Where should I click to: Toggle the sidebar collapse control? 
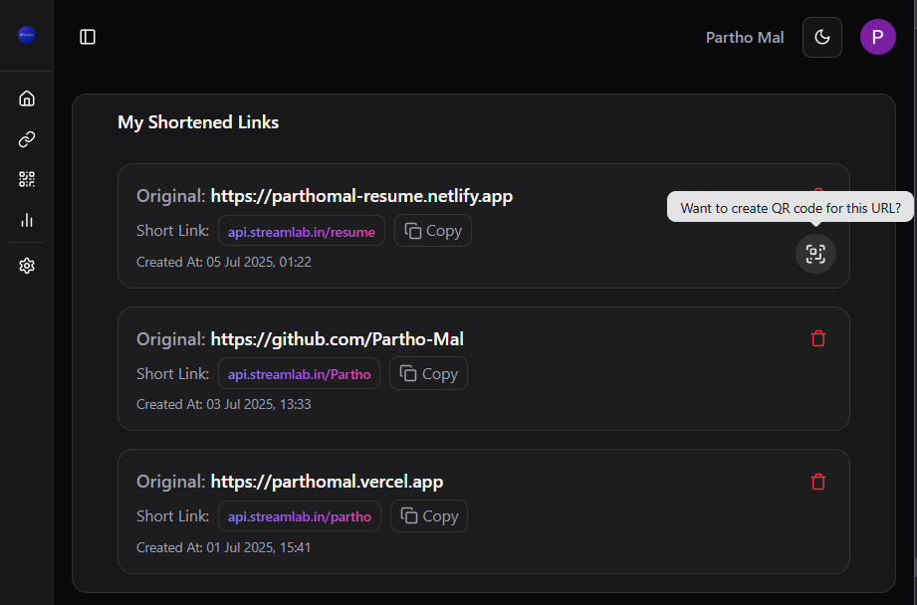pos(88,36)
